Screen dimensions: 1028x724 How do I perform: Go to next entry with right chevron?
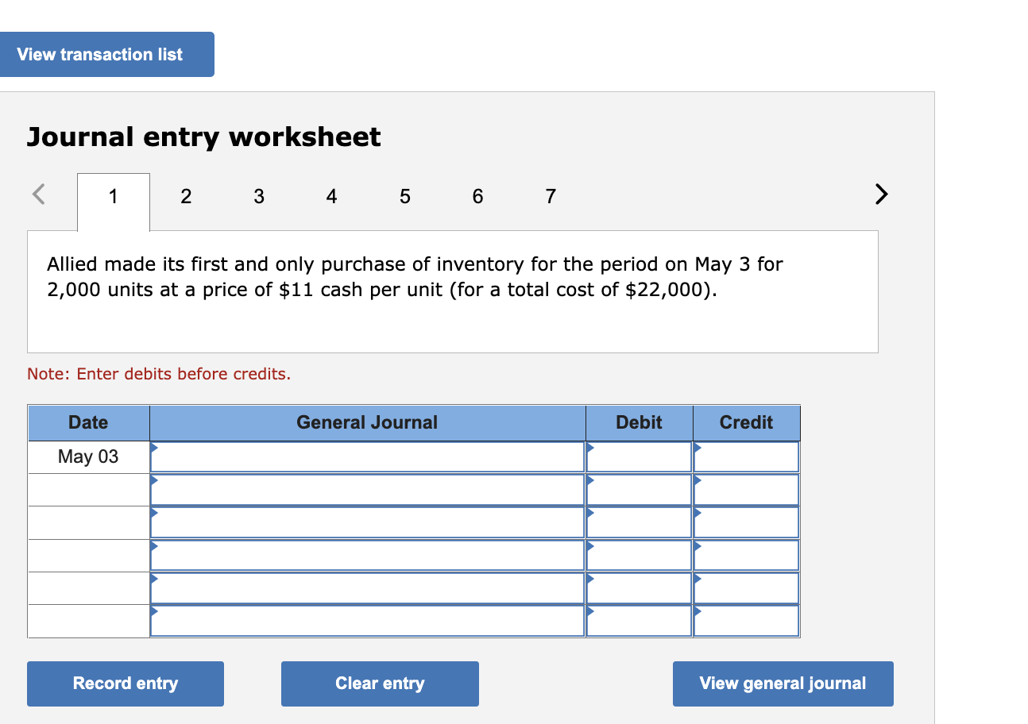coord(880,194)
